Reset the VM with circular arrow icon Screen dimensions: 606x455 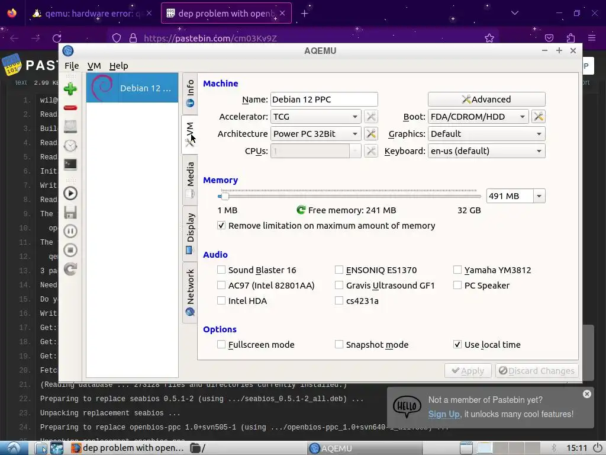[70, 269]
